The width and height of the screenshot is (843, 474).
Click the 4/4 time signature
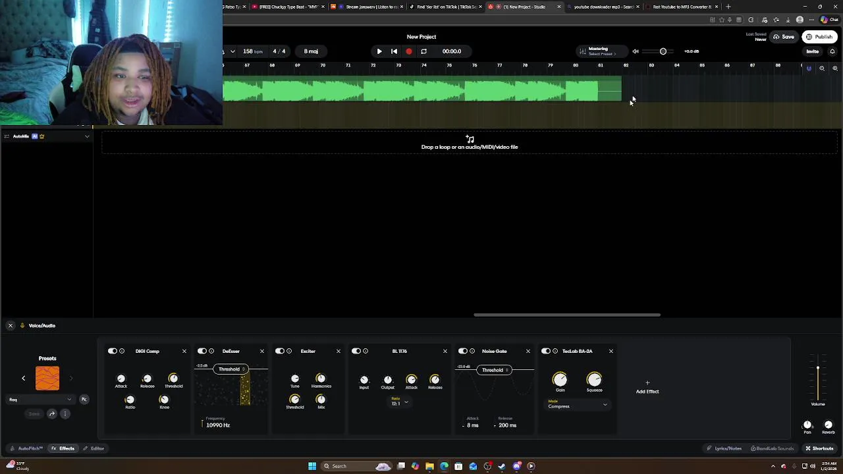point(279,51)
